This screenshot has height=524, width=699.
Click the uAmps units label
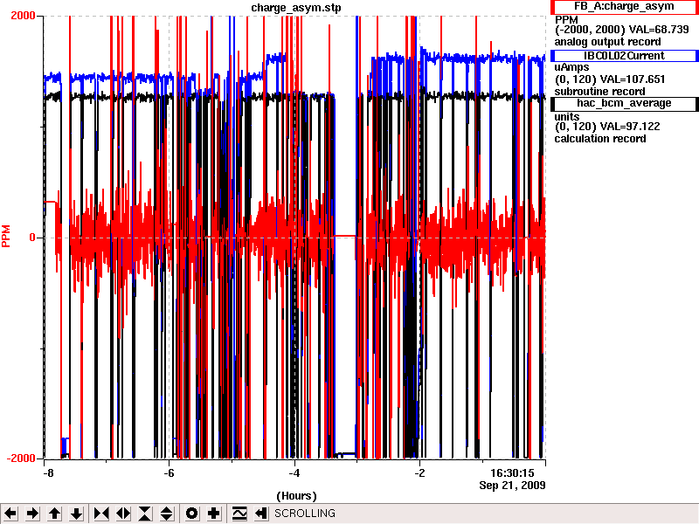click(x=571, y=67)
